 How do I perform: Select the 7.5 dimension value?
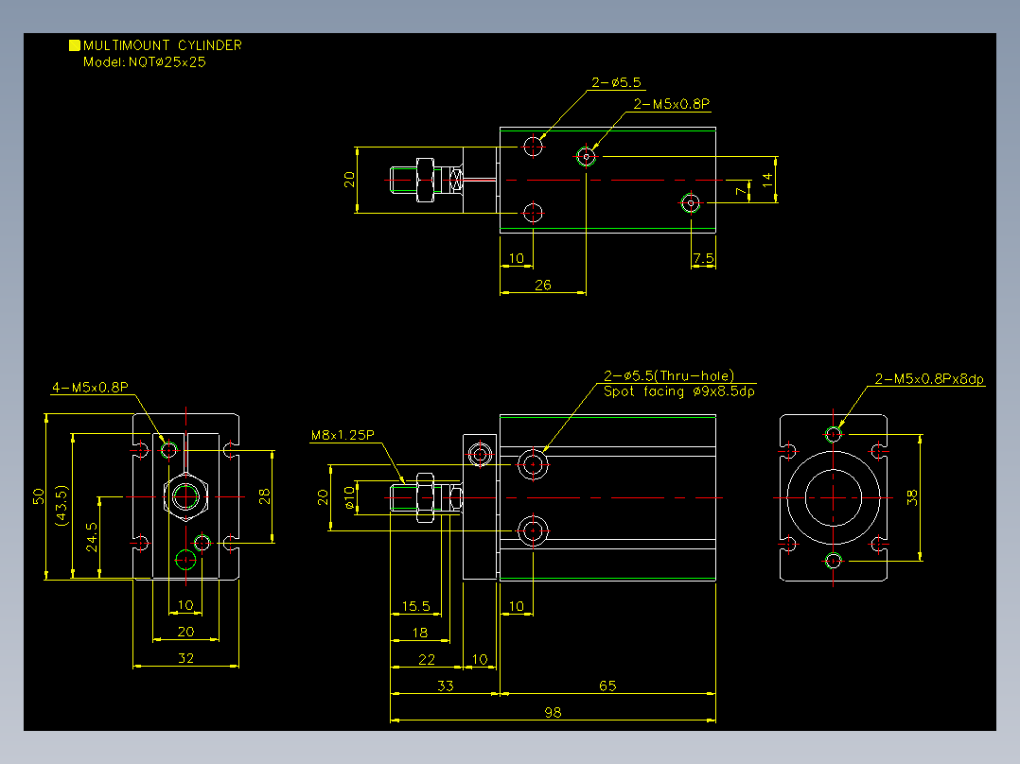click(x=703, y=259)
